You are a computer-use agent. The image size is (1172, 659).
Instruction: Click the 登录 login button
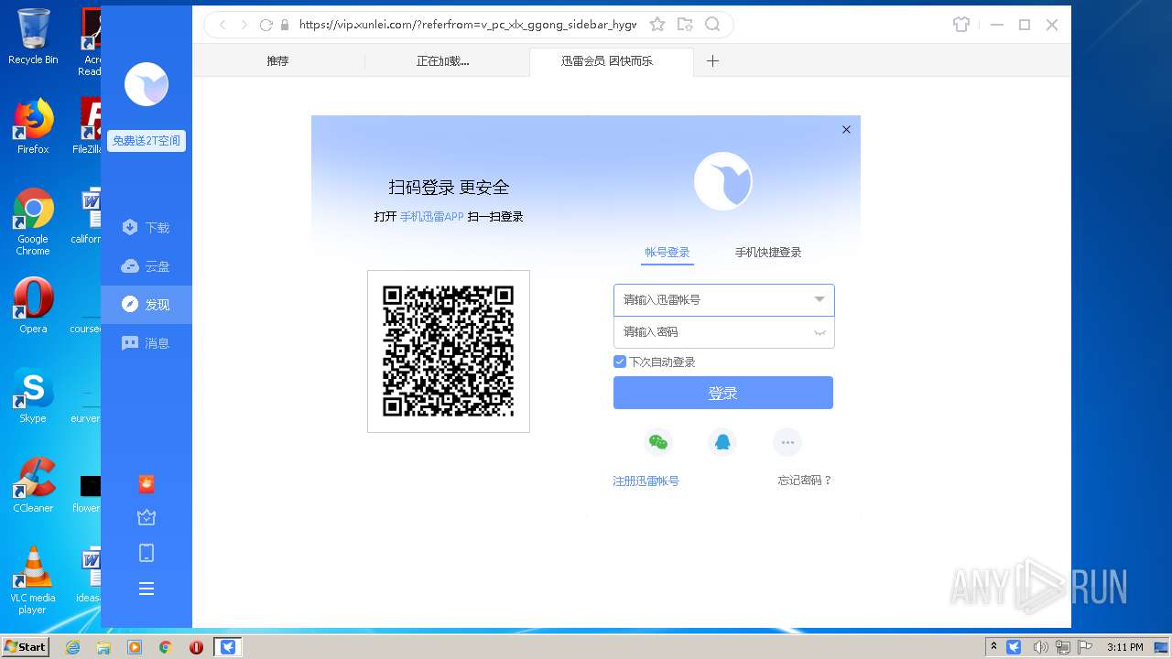pos(723,393)
